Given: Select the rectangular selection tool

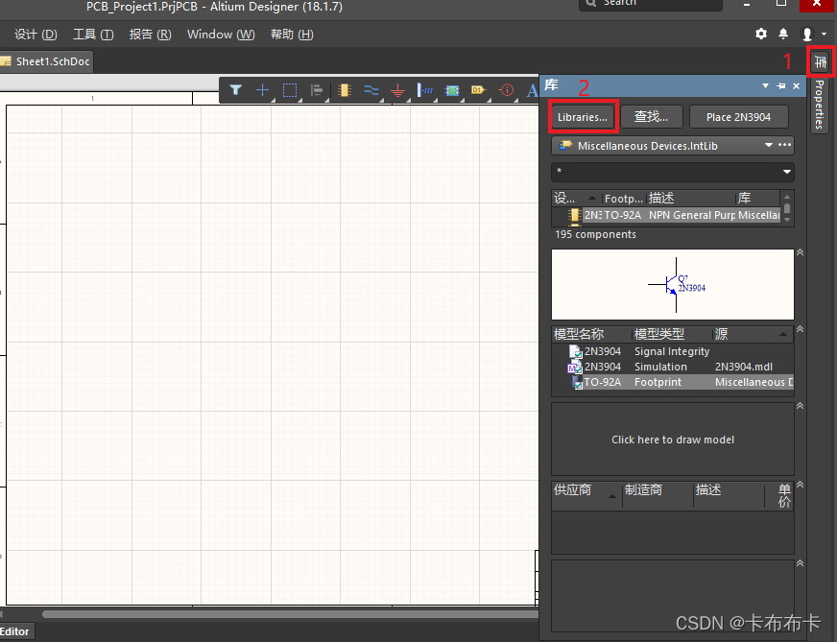Looking at the screenshot, I should pyautogui.click(x=290, y=90).
